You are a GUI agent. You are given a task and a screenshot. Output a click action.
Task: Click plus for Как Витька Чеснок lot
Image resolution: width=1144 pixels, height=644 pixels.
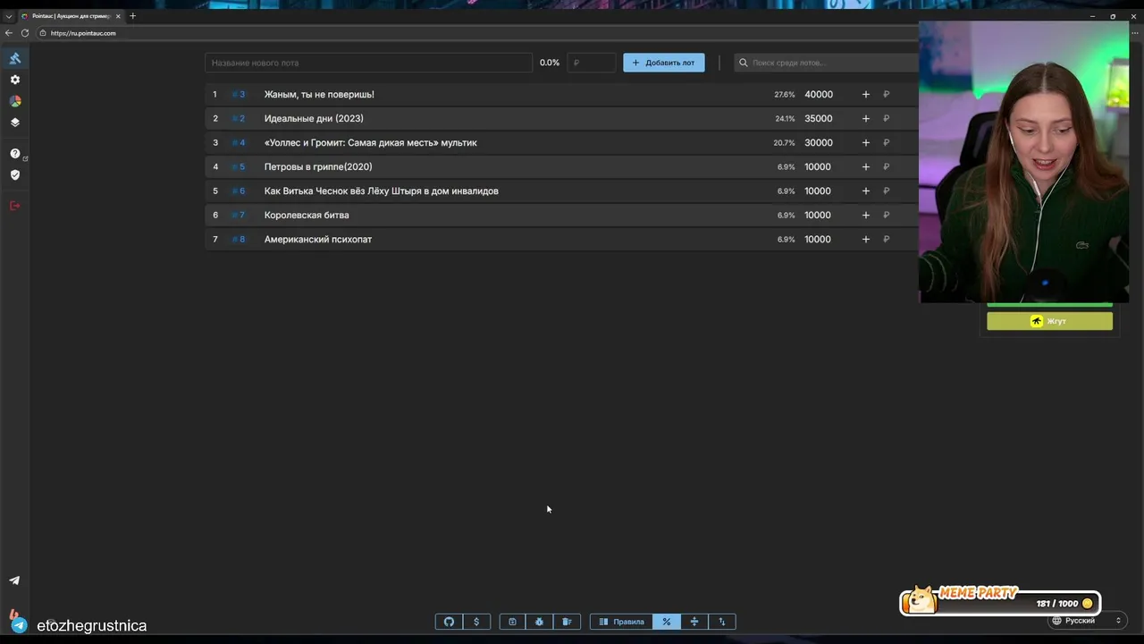coord(865,191)
